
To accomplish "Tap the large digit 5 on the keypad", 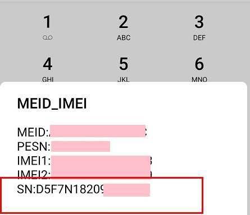I will pos(124,64).
